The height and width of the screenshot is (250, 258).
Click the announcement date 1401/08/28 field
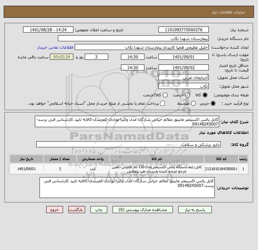(x=48, y=30)
